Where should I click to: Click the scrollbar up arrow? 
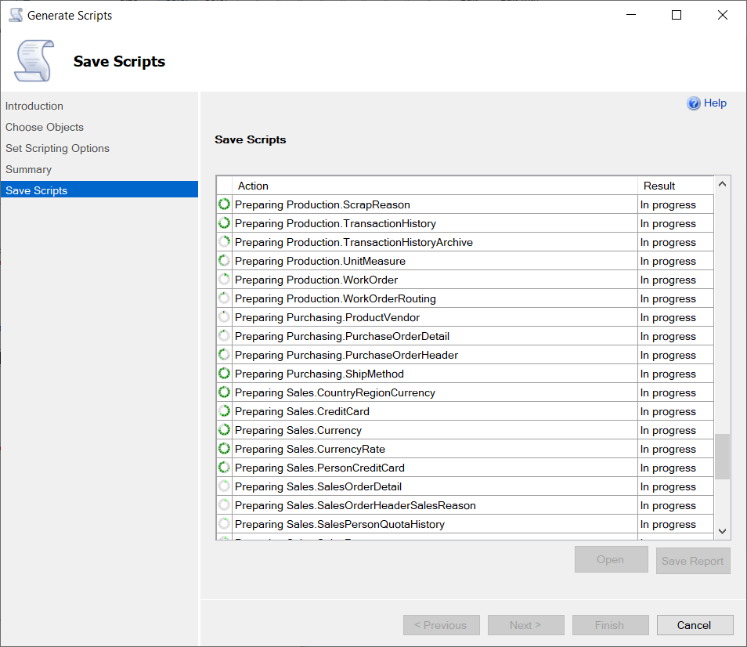tap(721, 183)
